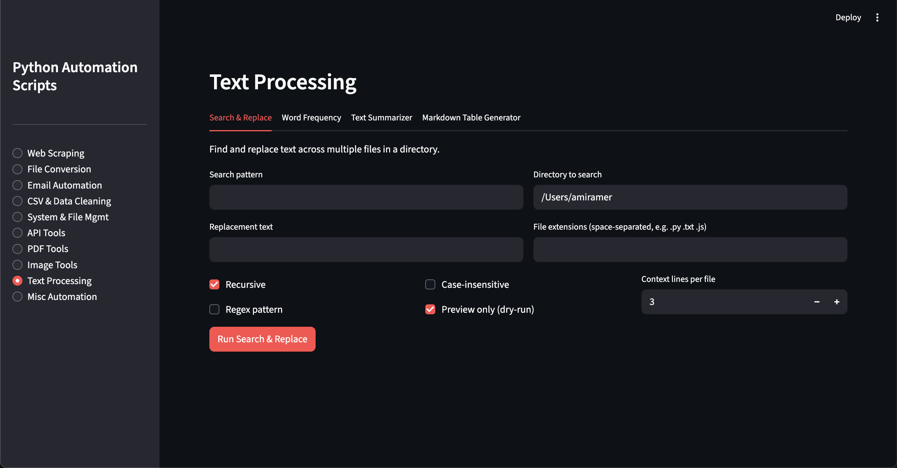Switch to the Text Summarizer tab
The width and height of the screenshot is (897, 468).
[x=381, y=118]
